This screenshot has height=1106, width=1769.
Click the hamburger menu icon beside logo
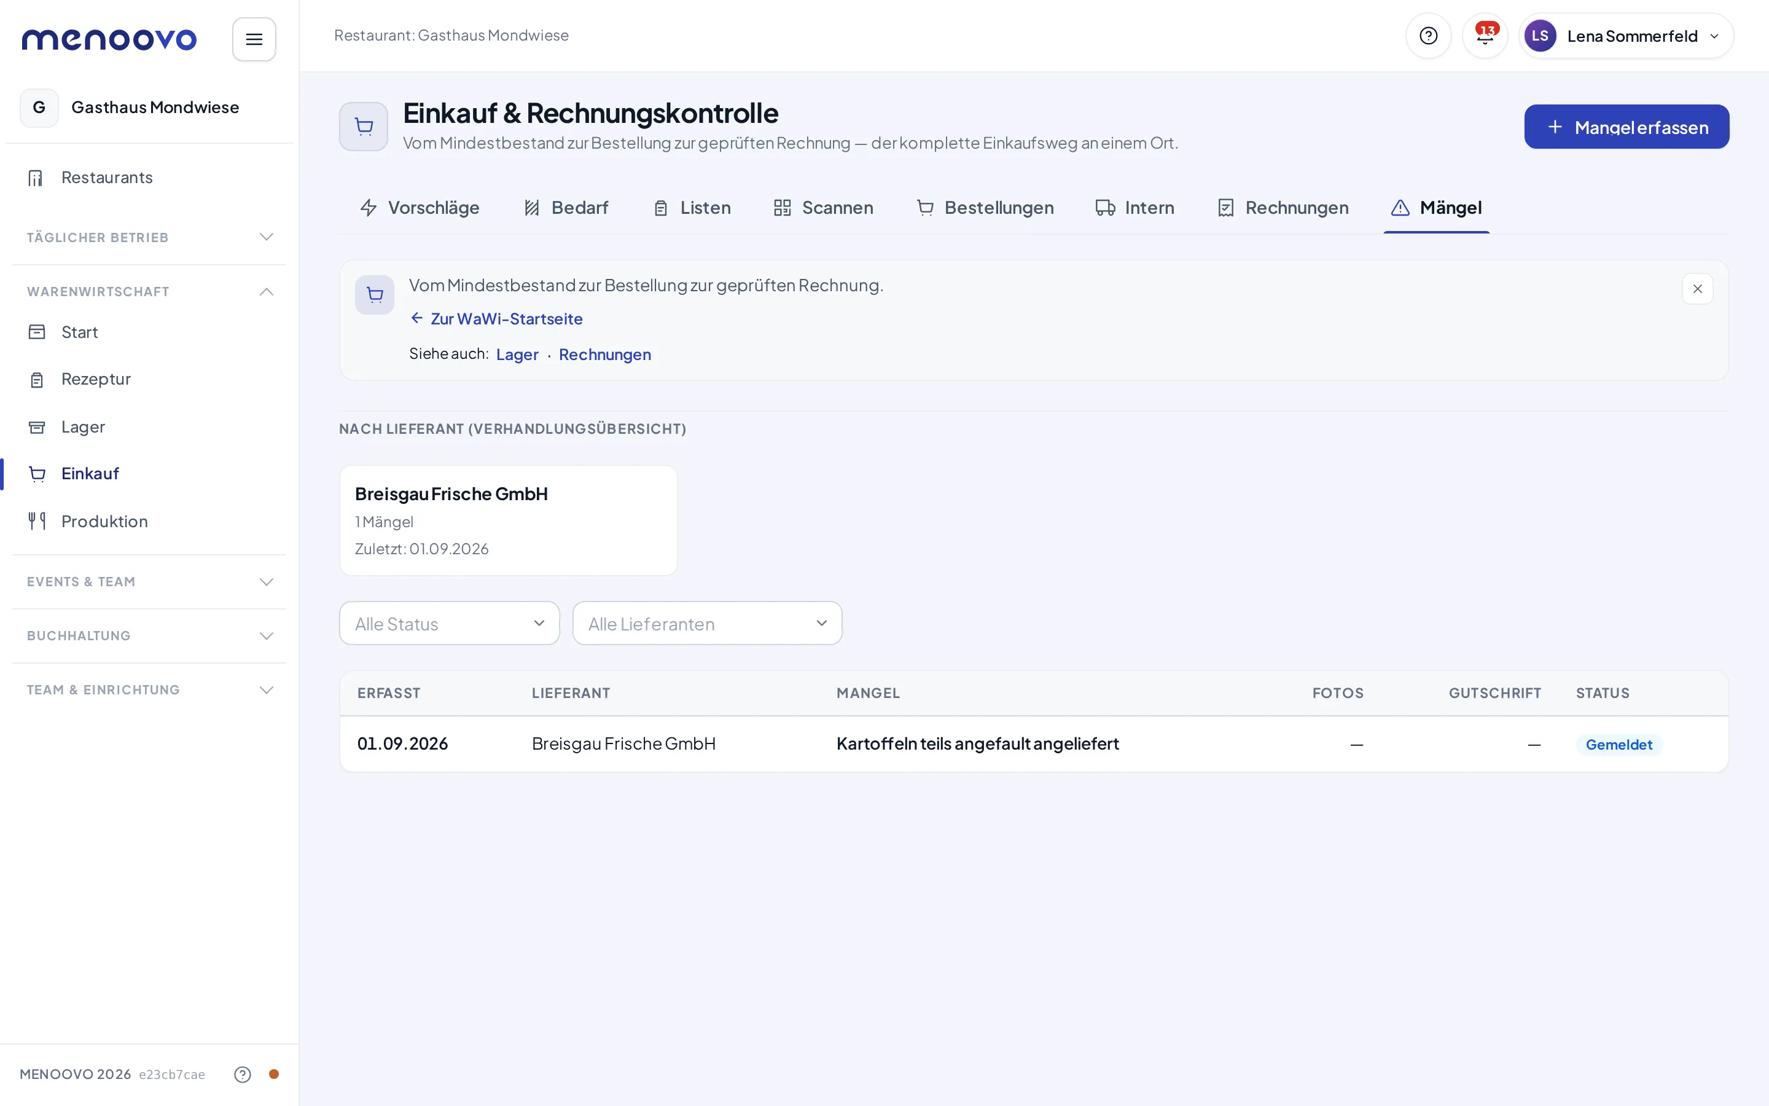coord(254,39)
